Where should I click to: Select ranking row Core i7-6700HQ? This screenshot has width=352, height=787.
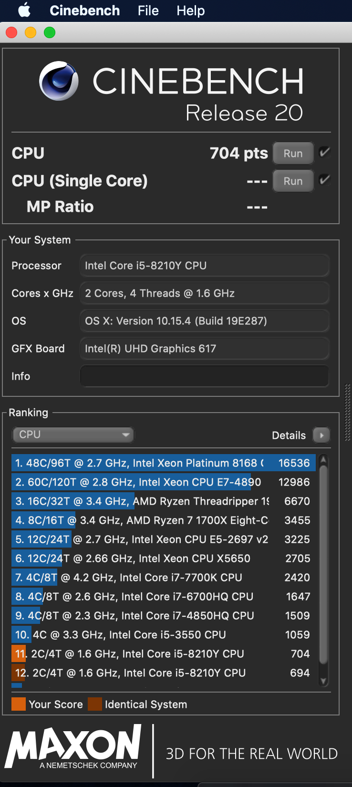164,597
